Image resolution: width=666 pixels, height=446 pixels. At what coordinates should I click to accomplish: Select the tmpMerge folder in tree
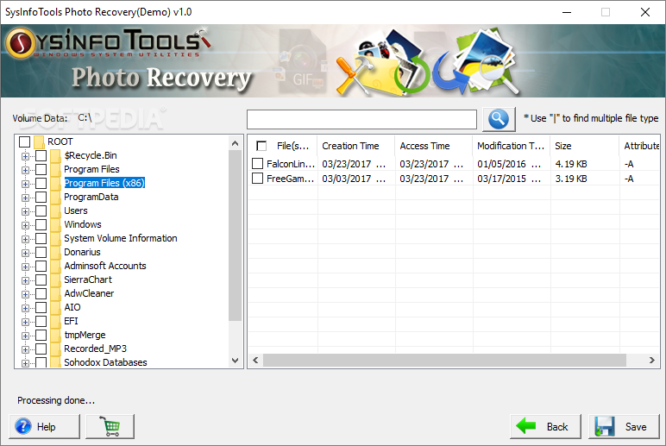(85, 335)
